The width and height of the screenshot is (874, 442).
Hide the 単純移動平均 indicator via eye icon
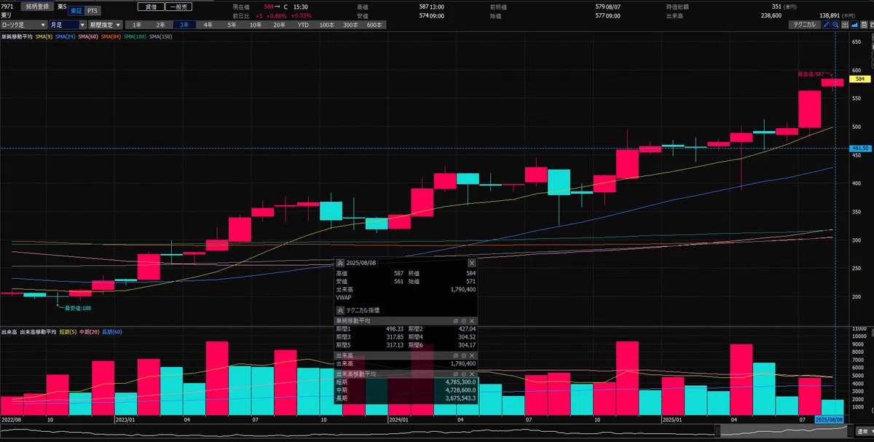[455, 320]
